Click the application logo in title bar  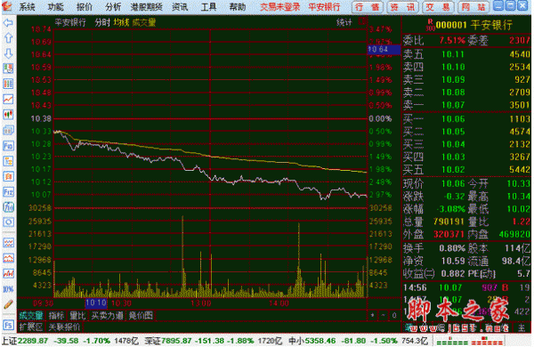coord(7,6)
